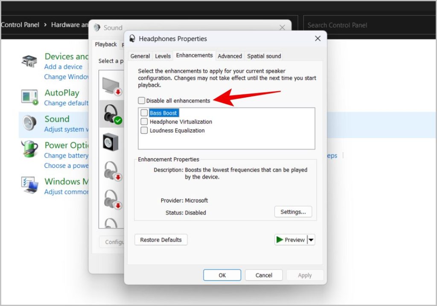Click the Sound speaker icon in Control Panel
437x306 pixels.
[29, 123]
